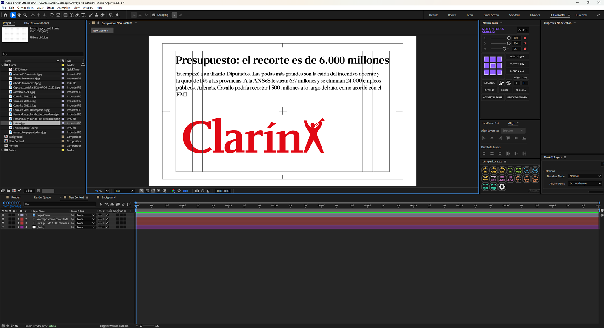Expand the Logo Clarin layer properties

pyautogui.click(x=18, y=215)
